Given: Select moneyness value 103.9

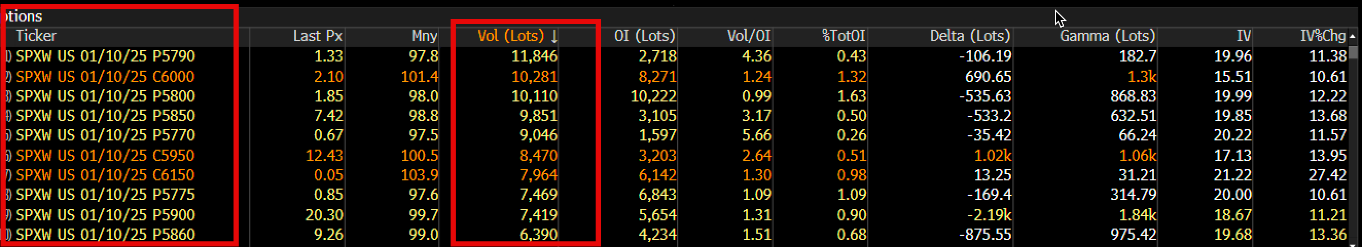Looking at the screenshot, I should coord(419,175).
